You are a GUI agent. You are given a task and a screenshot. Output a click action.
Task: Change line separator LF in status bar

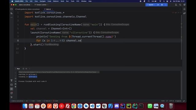167,101
